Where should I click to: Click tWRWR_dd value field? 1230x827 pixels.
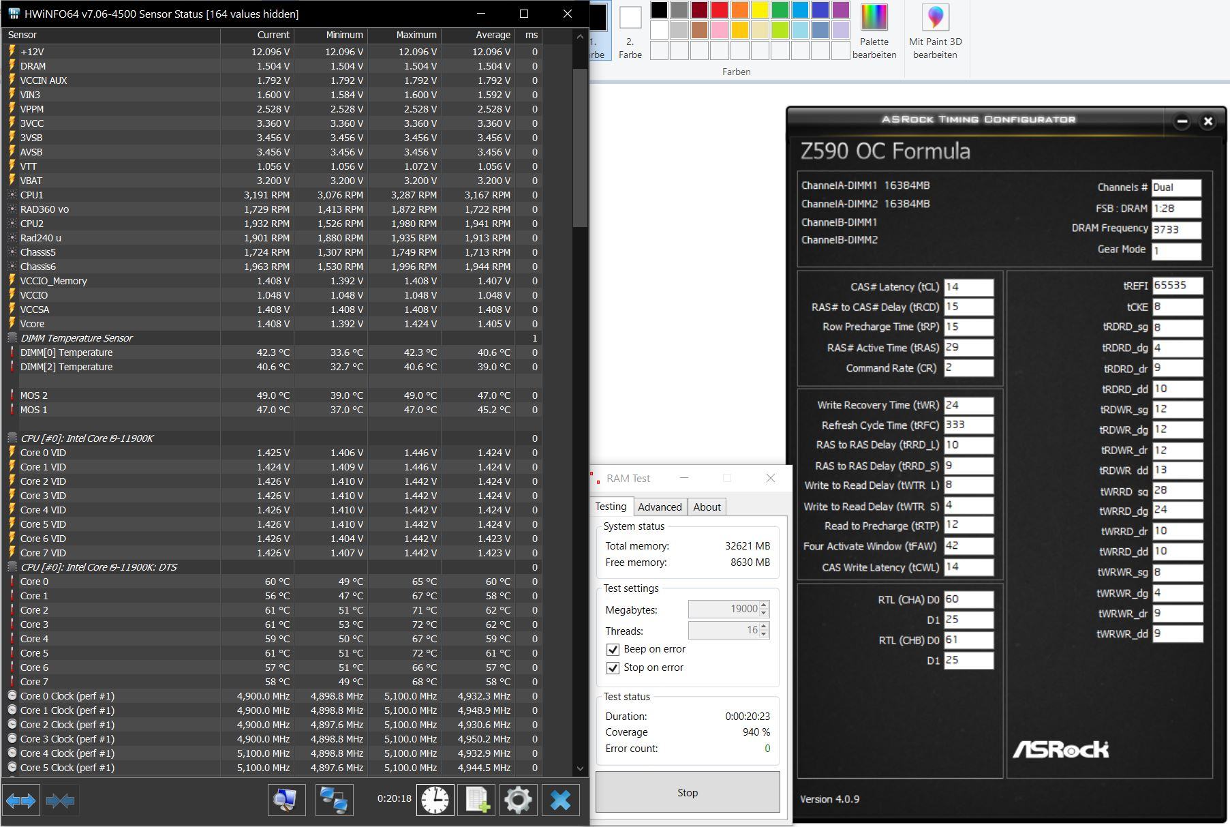[x=1177, y=633]
